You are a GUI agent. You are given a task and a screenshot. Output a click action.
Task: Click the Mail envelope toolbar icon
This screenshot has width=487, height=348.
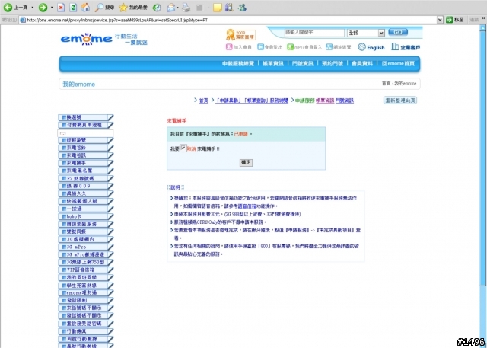(x=170, y=8)
